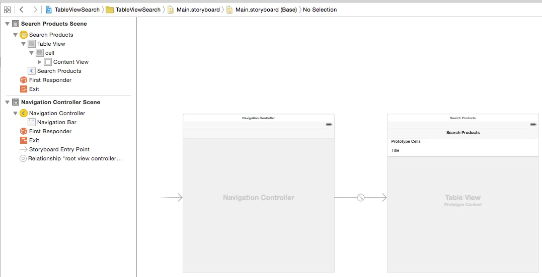Click the Exit icon in Navigation Controller Scene

(24, 140)
